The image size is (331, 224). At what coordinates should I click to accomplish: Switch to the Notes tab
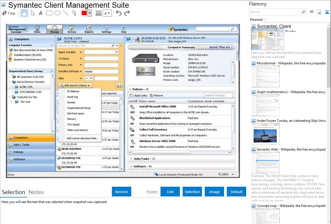coord(36,192)
